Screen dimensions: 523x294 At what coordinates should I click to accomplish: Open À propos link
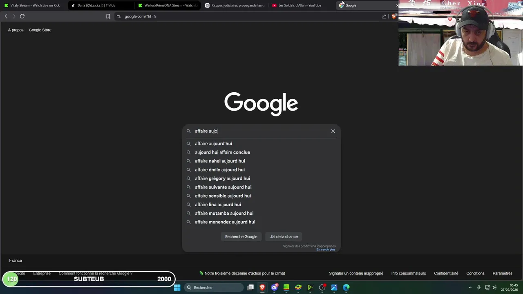click(16, 30)
